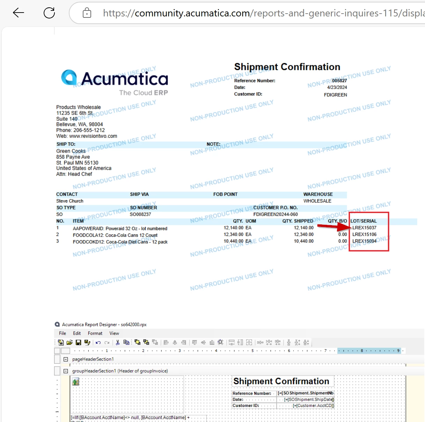Click the Save floppy disk icon

(79, 342)
